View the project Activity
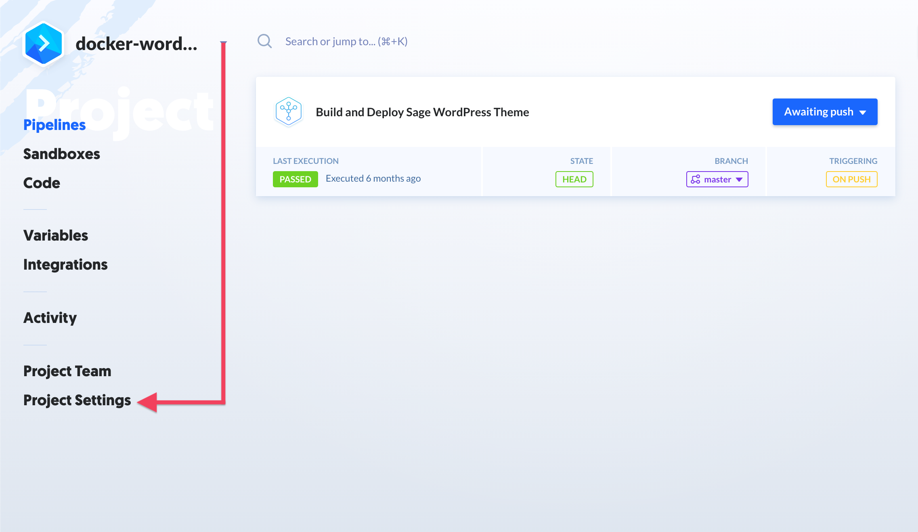 [50, 318]
